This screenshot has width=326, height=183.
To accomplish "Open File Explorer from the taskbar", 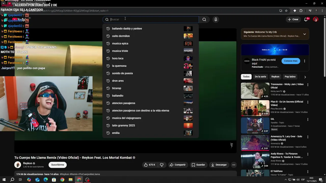I will pos(71,180).
